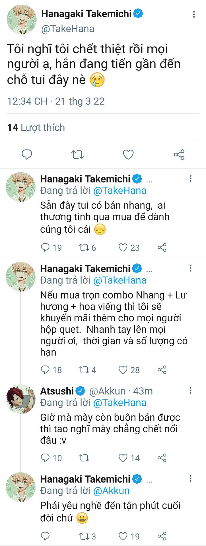View the 14 Lượt thích likes list

36,128
